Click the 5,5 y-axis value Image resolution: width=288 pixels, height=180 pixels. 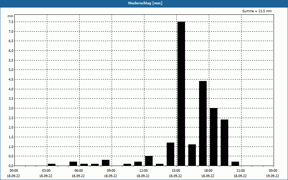tap(11, 60)
